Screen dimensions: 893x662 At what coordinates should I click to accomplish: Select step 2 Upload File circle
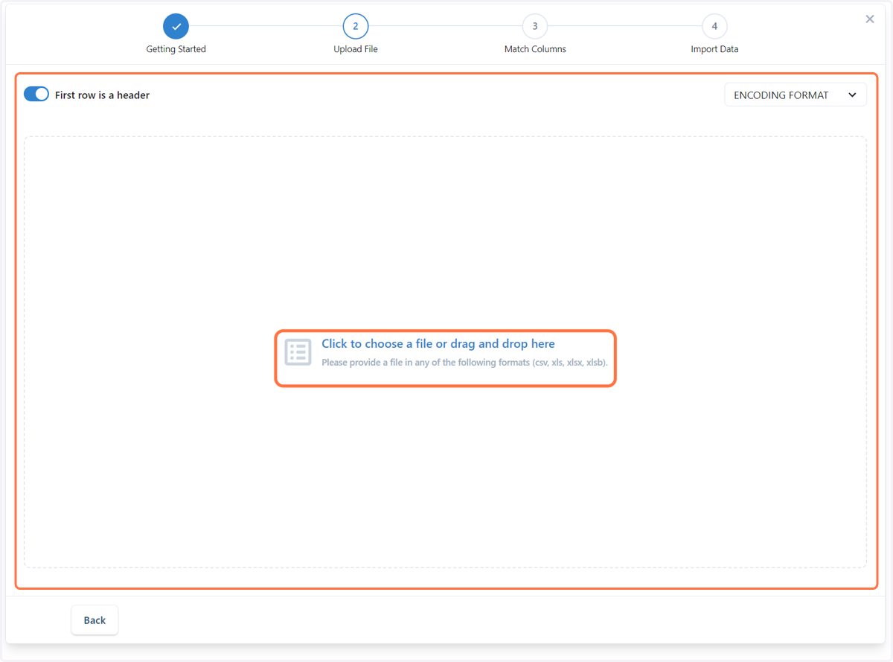[x=356, y=26]
